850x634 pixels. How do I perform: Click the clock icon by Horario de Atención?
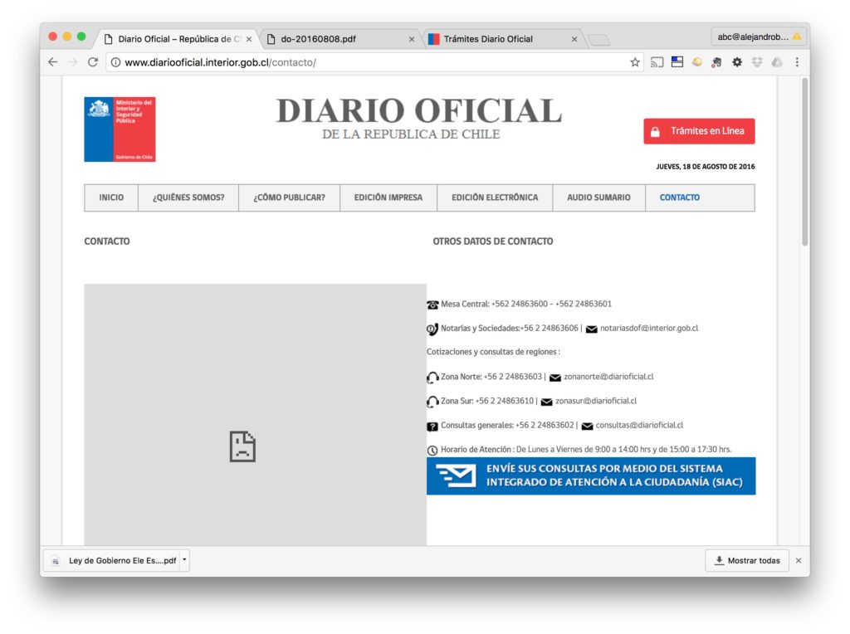[432, 451]
